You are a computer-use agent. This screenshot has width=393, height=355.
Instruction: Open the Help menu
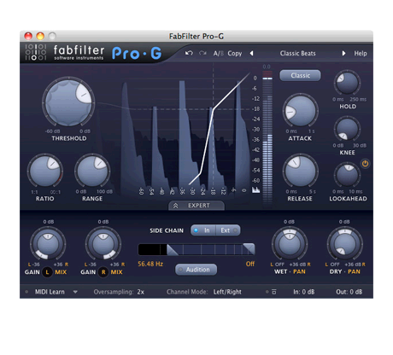coord(361,53)
